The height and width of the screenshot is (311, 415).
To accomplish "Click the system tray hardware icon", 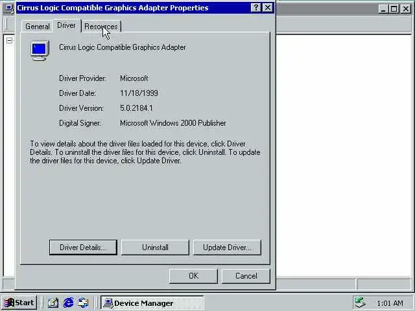I will (360, 303).
